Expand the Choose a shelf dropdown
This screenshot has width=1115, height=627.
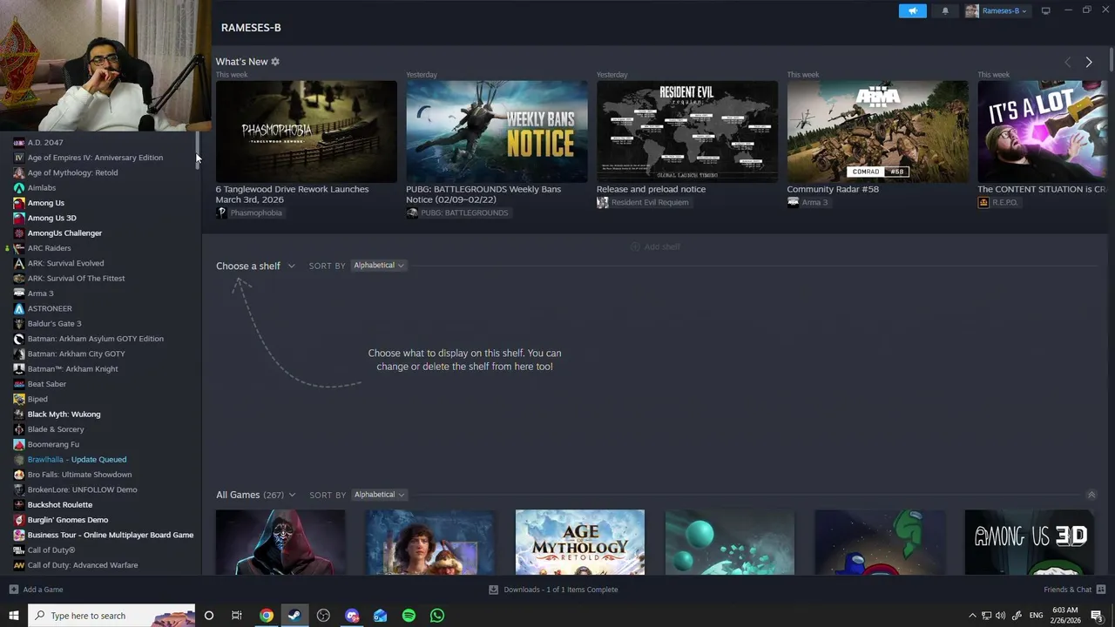point(255,266)
